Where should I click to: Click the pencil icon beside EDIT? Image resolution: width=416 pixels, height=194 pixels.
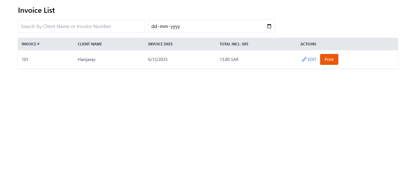[x=304, y=60]
